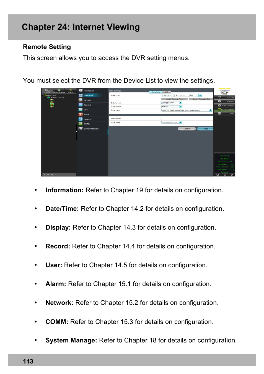This screenshot has height=374, width=264.
Task: Click the plus icon below device list
Action: (48, 174)
